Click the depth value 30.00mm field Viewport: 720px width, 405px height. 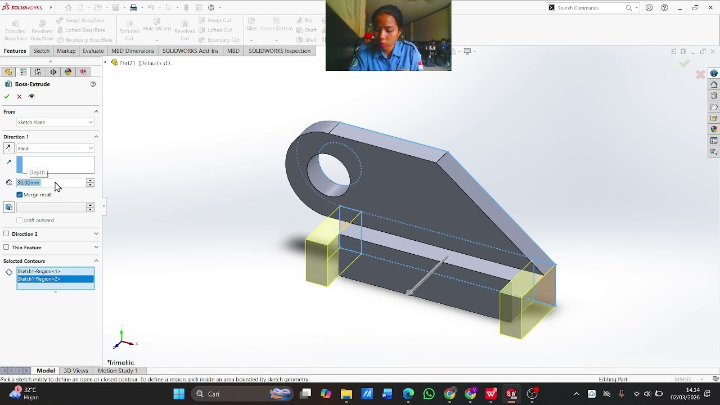coord(51,182)
